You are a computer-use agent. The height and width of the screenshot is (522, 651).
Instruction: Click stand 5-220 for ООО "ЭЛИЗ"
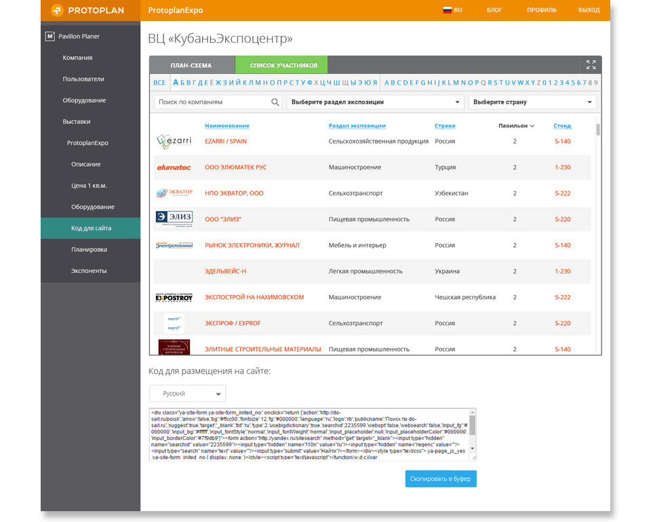tap(563, 219)
